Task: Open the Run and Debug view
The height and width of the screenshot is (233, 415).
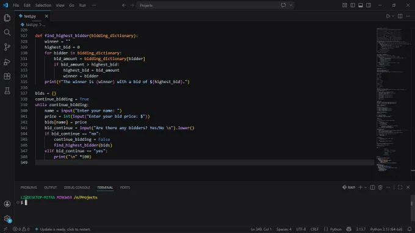Action: pyautogui.click(x=7, y=62)
